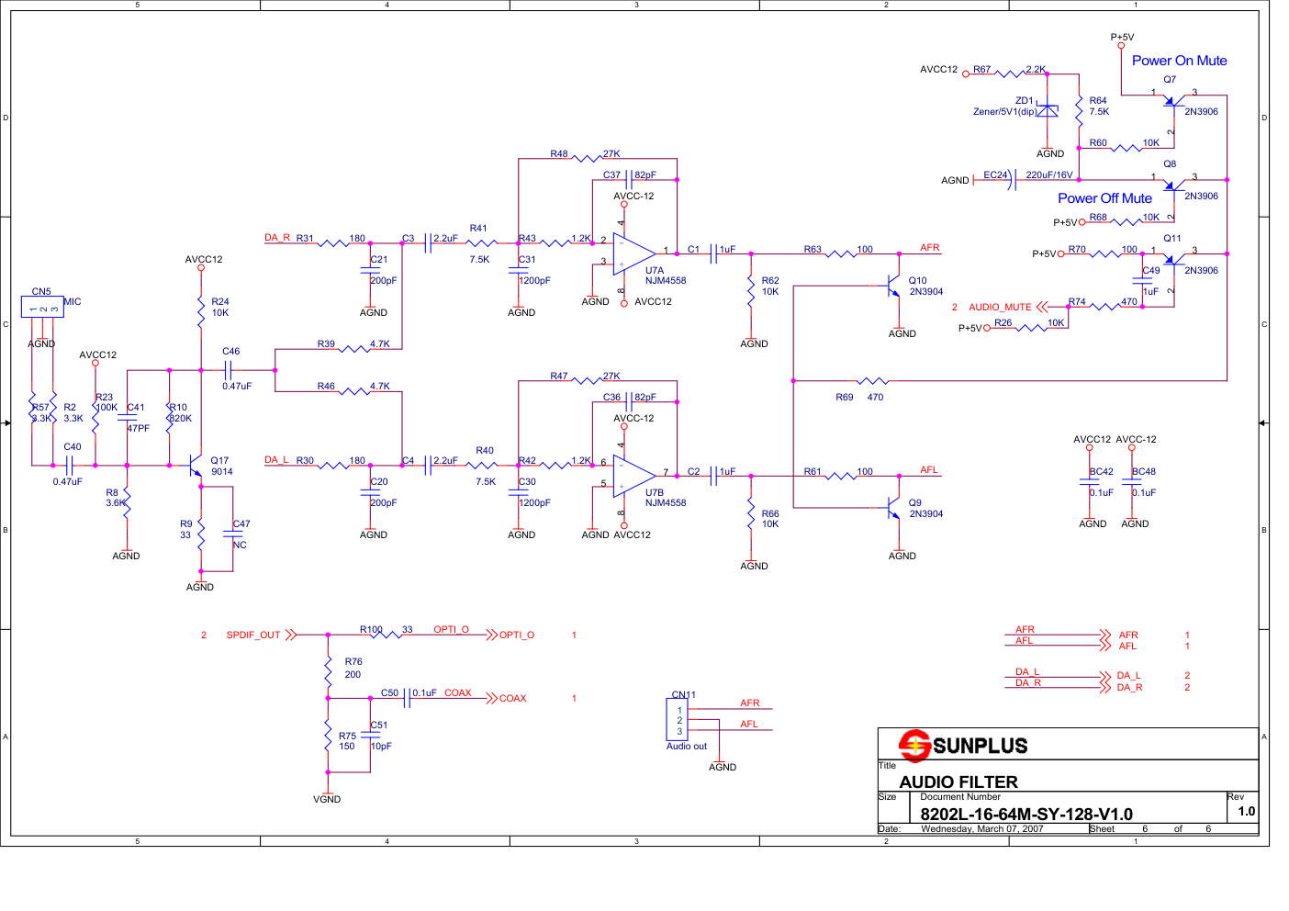
Task: Select capacitor C46 0.47uF symbol
Action: [230, 370]
